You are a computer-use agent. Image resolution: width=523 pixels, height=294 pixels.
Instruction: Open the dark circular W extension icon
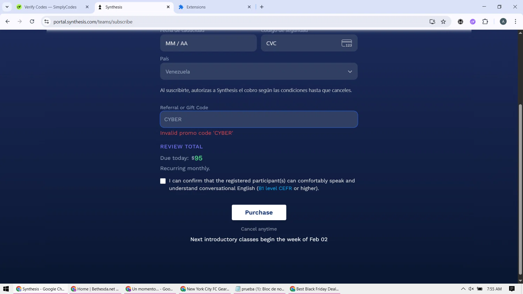[x=461, y=22]
